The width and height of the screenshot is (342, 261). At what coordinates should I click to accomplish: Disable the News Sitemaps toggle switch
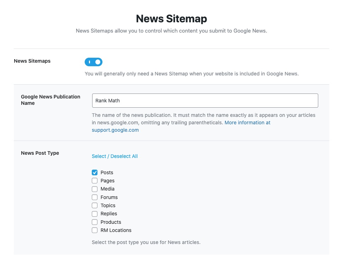(93, 62)
